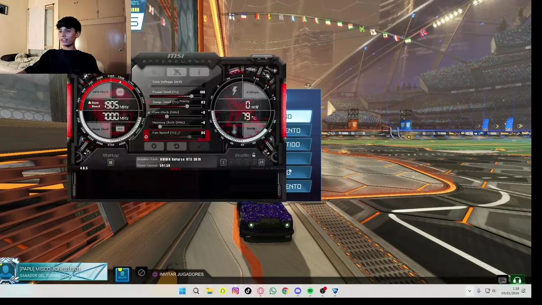Viewport: 542px width, 305px height.
Task: Open Opera GX browser from taskbar
Action: [x=260, y=291]
